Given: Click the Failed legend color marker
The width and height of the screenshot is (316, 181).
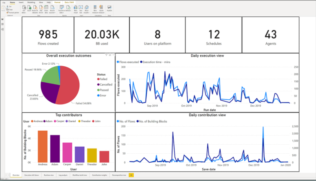Looking at the screenshot, I should (98, 79).
